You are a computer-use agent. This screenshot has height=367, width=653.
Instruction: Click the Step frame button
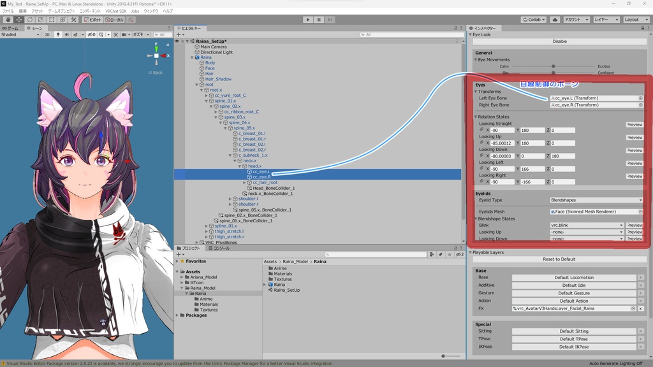330,20
